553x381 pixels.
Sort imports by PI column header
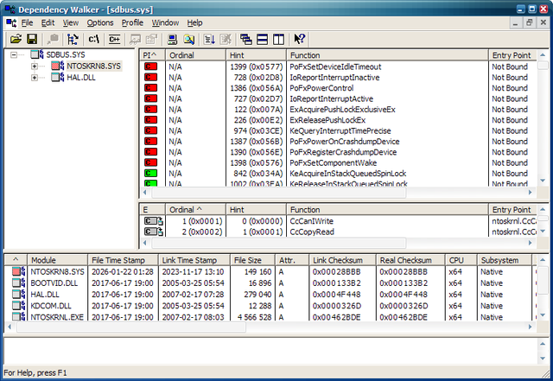pyautogui.click(x=153, y=55)
